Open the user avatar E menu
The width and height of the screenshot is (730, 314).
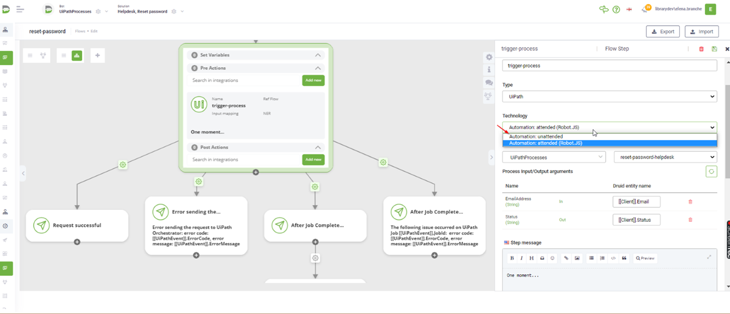pyautogui.click(x=711, y=9)
